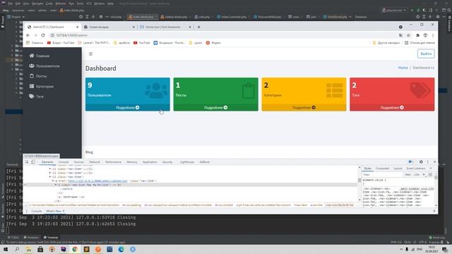Open the IDE Code menu

click(49, 4)
